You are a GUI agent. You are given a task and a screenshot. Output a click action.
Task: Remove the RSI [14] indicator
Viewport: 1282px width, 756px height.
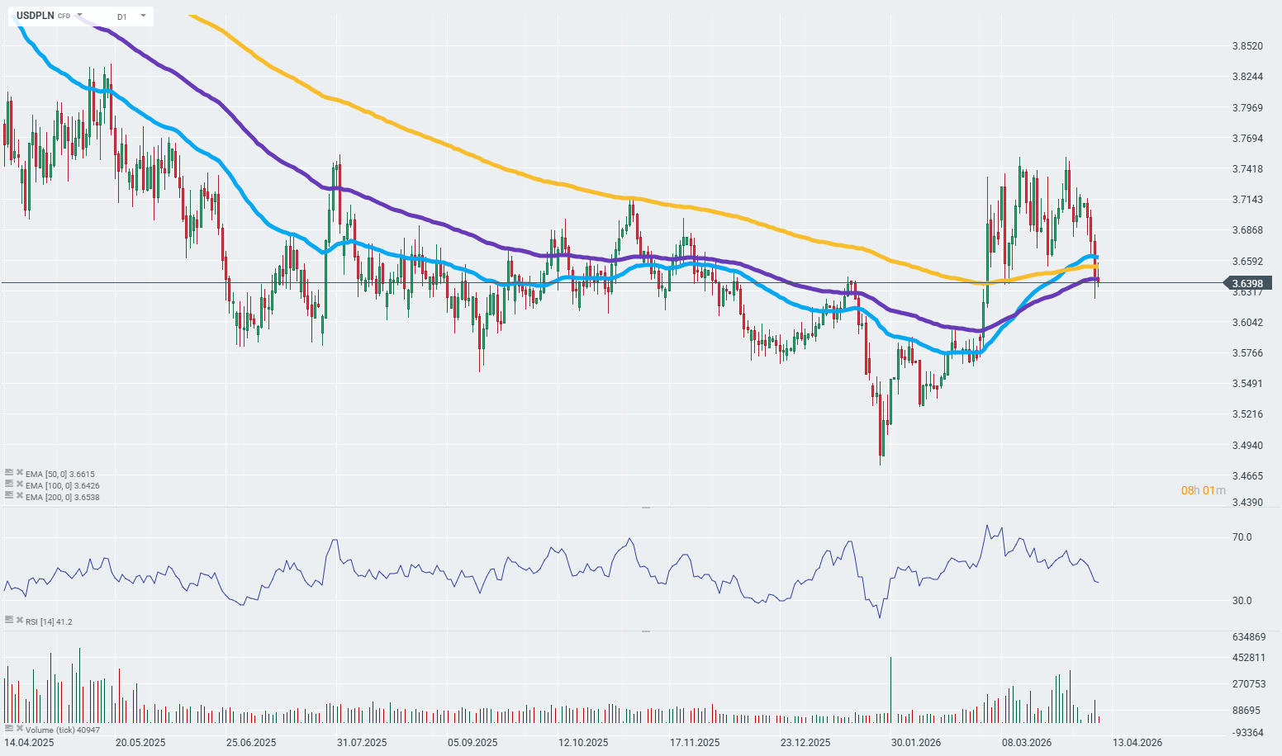point(19,619)
